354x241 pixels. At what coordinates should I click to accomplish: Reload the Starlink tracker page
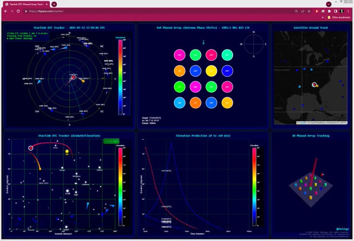[x=18, y=11]
